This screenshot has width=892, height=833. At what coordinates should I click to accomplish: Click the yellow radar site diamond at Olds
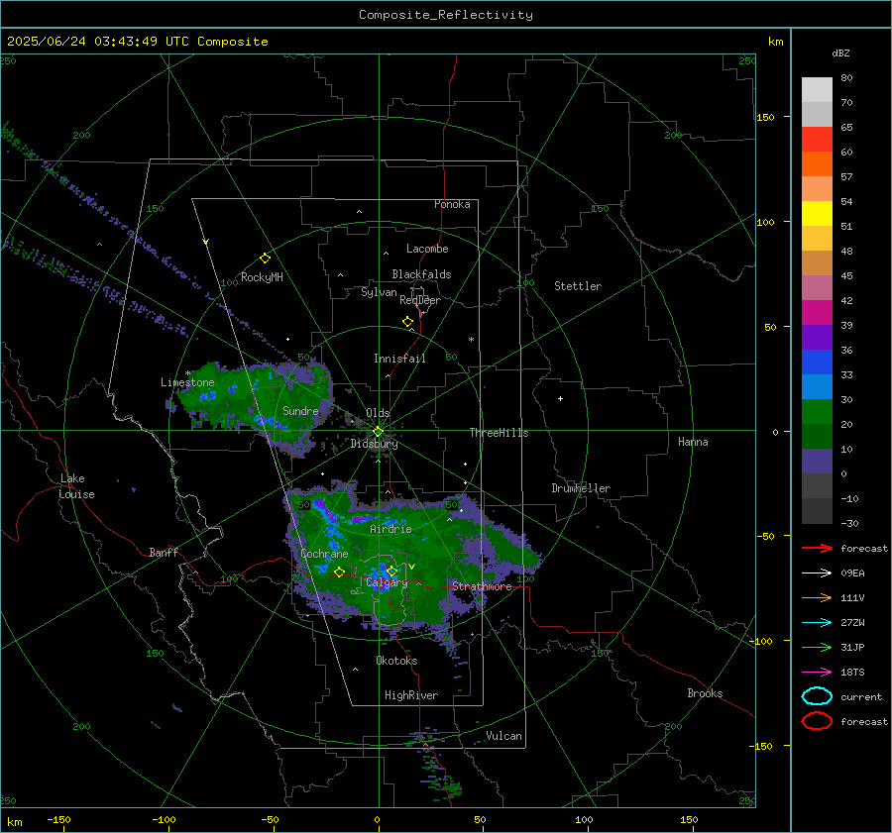coord(378,432)
